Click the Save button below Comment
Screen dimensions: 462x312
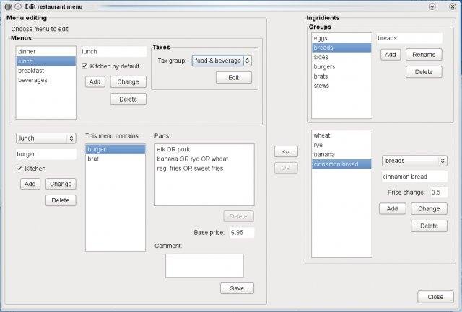coord(237,288)
